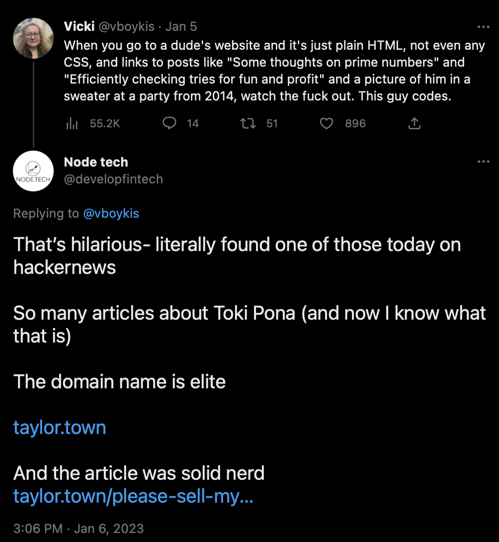Click the @vboykis mention in Replying to
499x542 pixels.
111,213
